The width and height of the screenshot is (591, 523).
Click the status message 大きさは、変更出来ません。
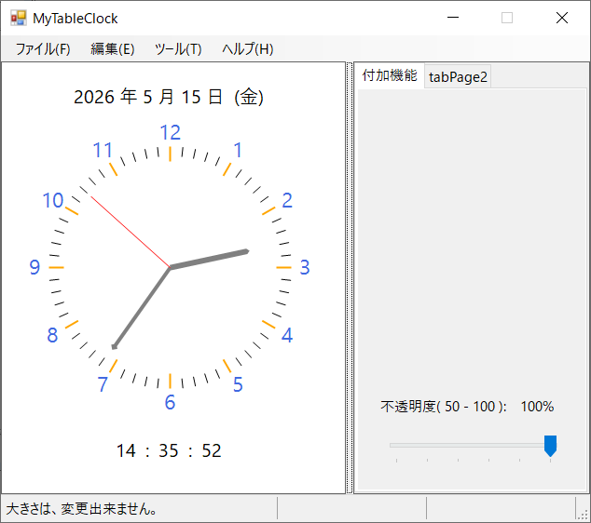81,509
